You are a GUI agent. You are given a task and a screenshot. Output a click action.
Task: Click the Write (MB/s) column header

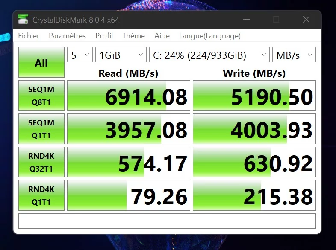click(x=254, y=73)
